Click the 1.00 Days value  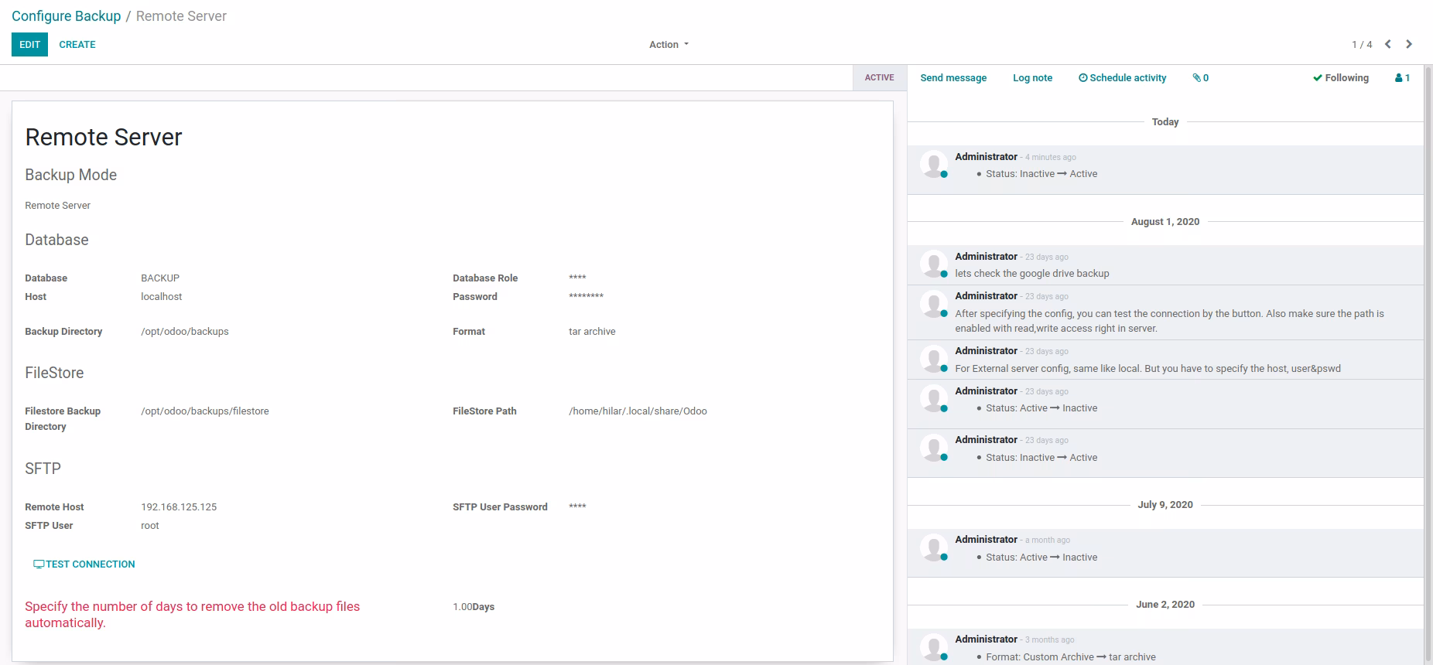(474, 607)
